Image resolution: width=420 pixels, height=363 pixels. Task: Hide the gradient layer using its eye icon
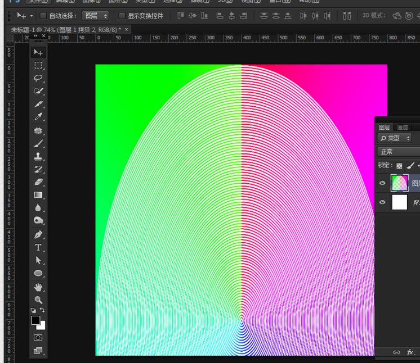pos(383,183)
